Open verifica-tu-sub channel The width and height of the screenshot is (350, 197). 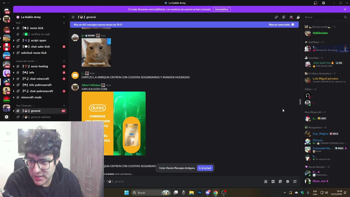(x=40, y=34)
